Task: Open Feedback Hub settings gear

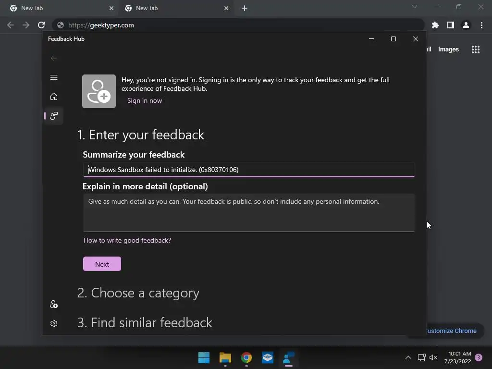Action: click(x=54, y=323)
